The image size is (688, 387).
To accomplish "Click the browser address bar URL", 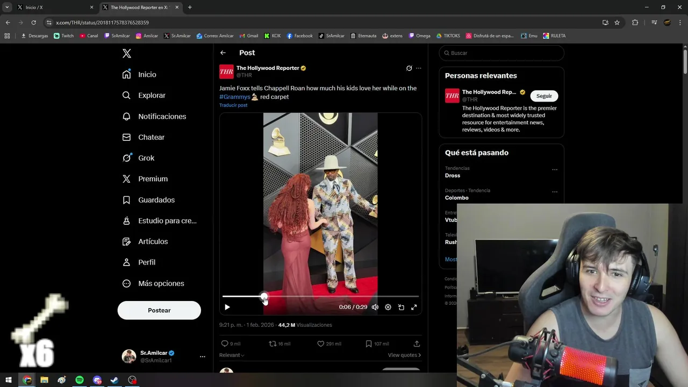I will pos(102,23).
